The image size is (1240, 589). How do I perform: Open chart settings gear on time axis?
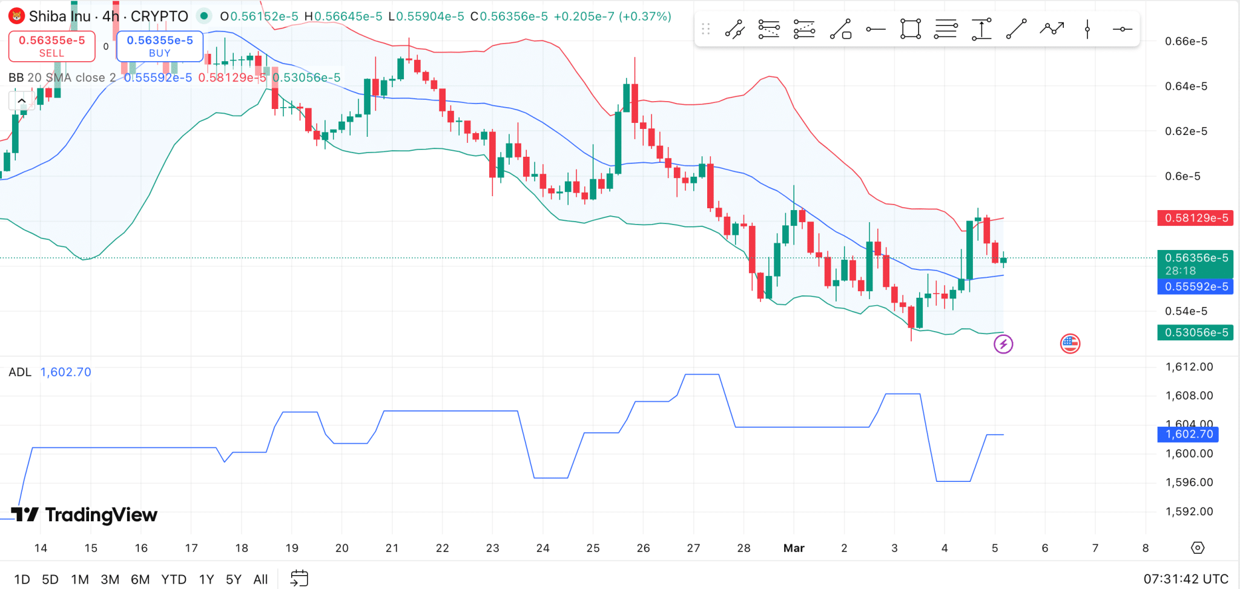(1198, 548)
